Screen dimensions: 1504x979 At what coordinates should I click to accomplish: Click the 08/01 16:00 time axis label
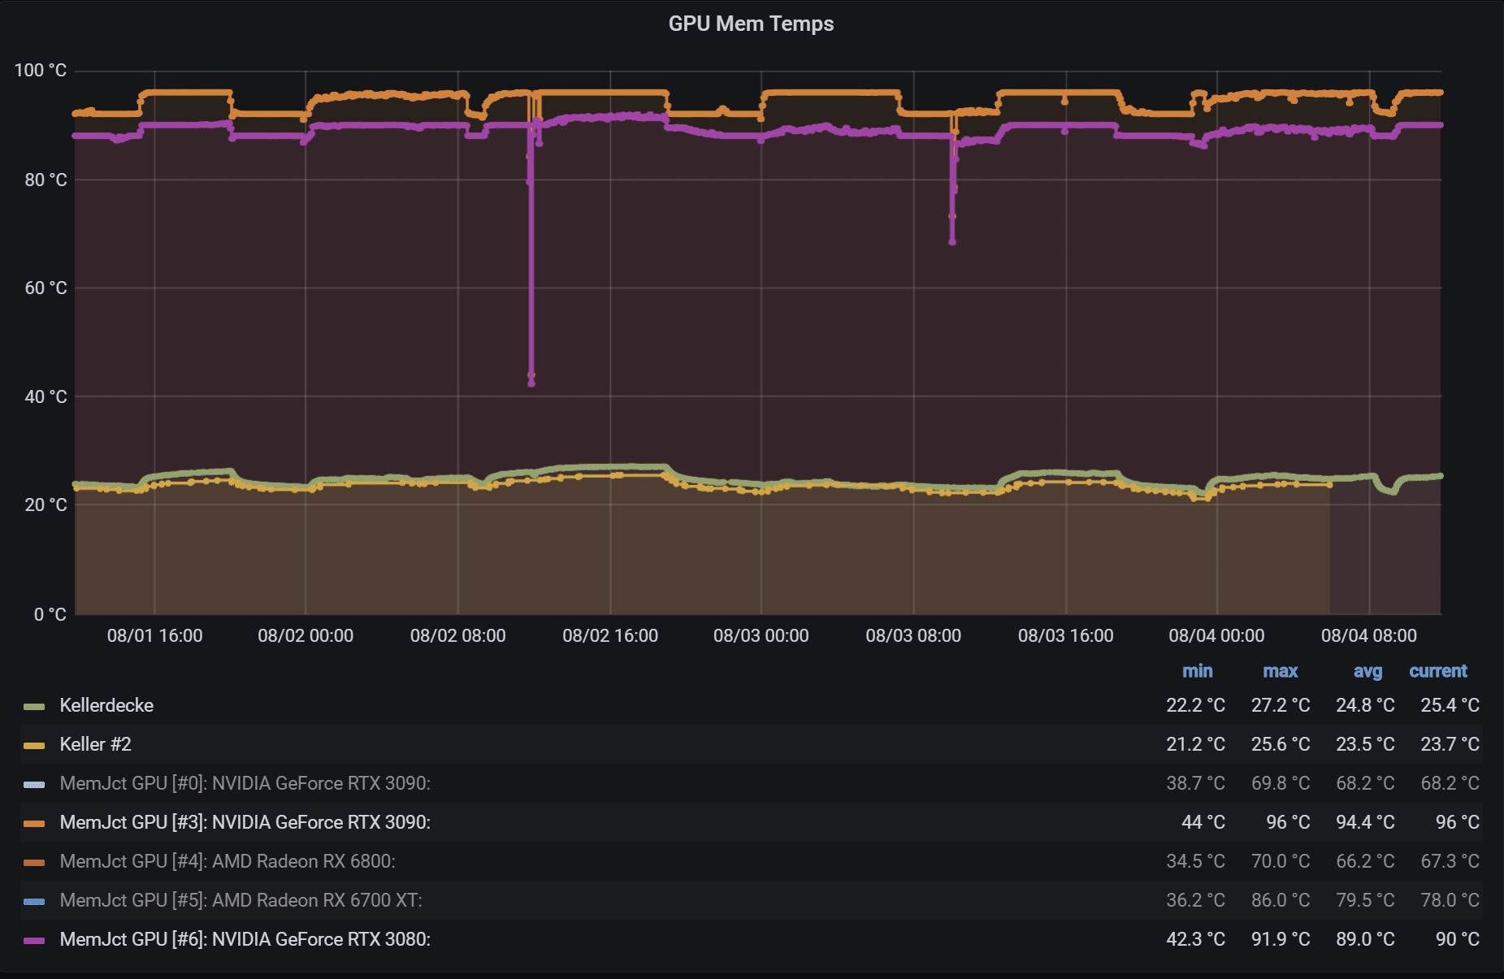(154, 636)
